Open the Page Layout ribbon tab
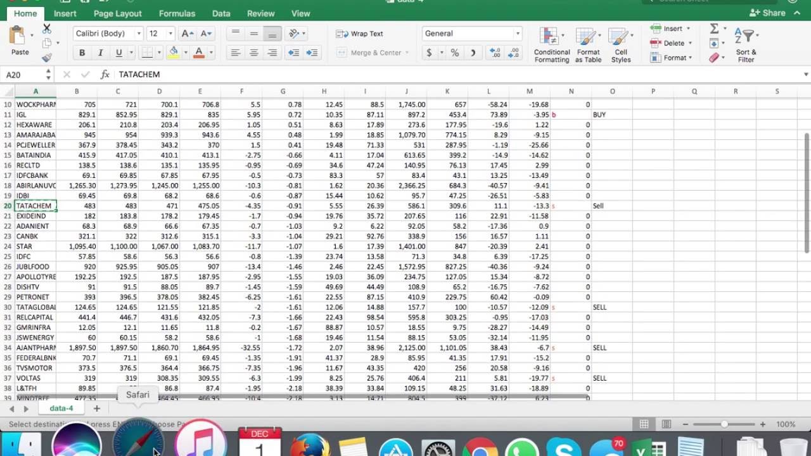811x456 pixels. pyautogui.click(x=118, y=13)
